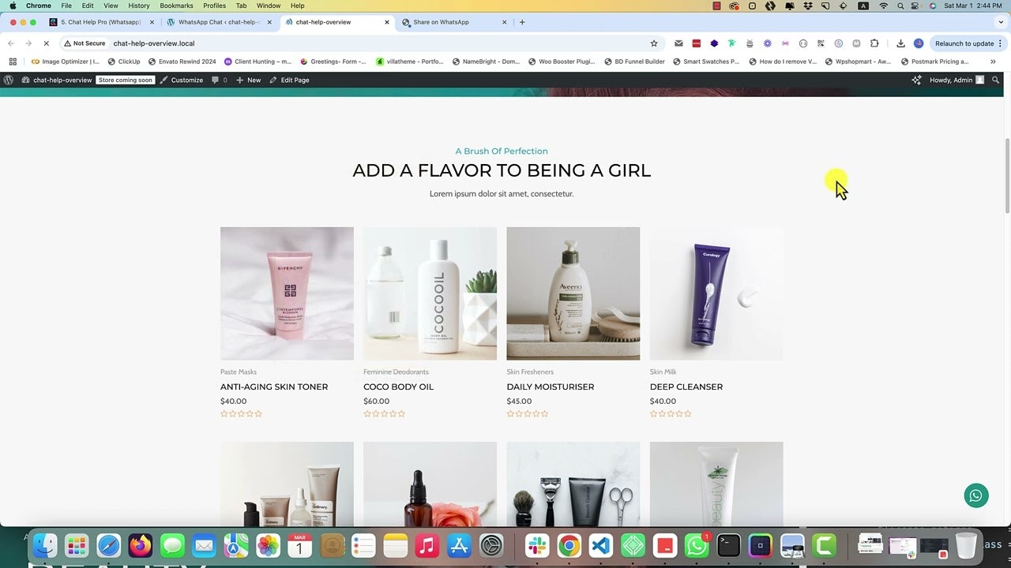
Task: Click the Deep Cleanser product image
Action: [x=716, y=293]
